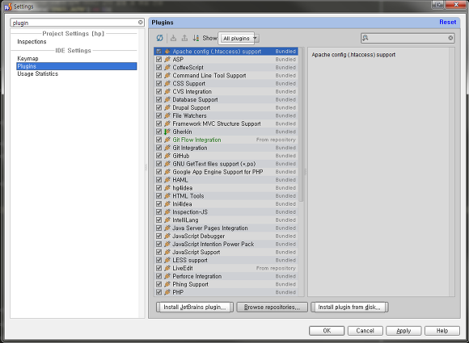Click the plug icon beside CoffeeScript
The image size is (469, 343).
click(167, 68)
